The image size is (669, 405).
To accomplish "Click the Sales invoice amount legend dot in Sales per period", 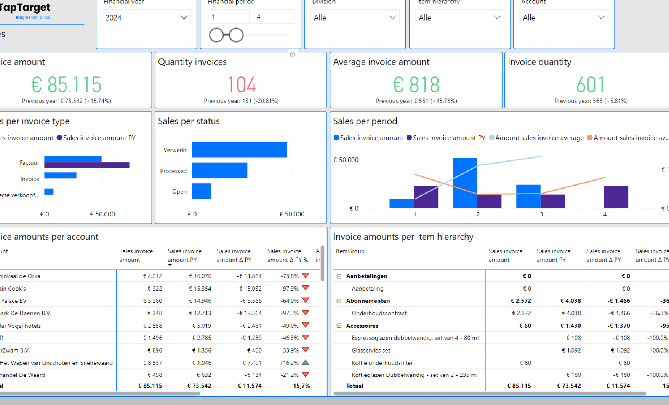I will [336, 138].
